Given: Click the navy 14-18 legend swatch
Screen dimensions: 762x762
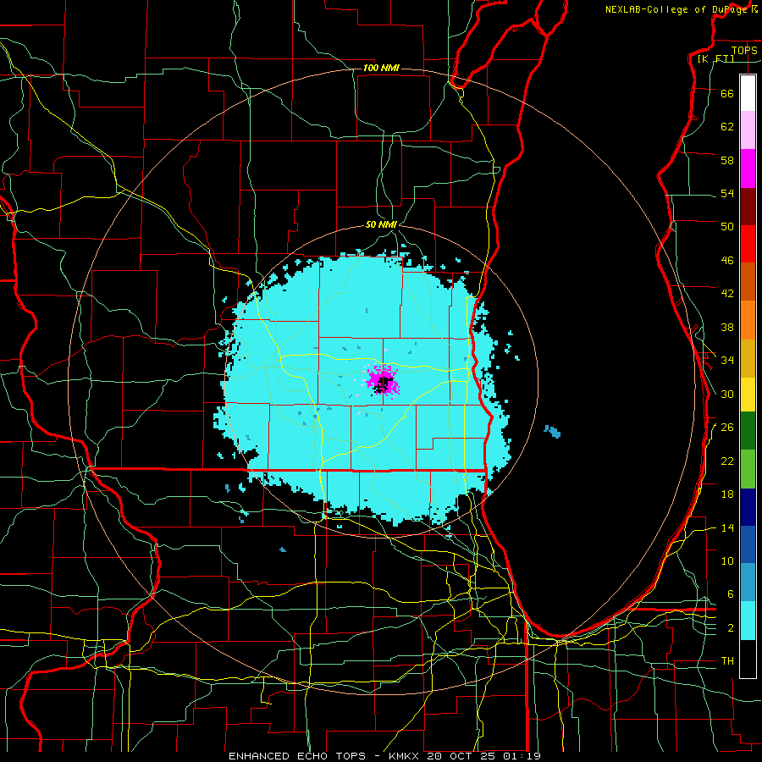Looking at the screenshot, I should pyautogui.click(x=748, y=507).
